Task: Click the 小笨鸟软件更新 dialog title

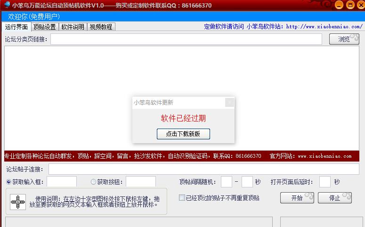Action: (154, 103)
